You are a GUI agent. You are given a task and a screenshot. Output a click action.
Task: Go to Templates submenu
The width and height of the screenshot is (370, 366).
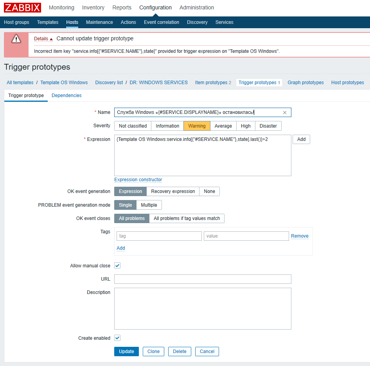tap(48, 22)
